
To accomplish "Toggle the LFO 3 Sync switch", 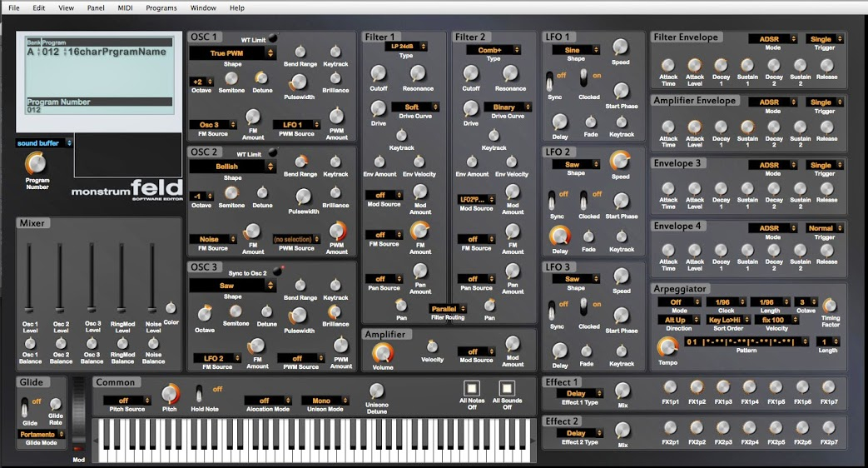I will pos(552,311).
